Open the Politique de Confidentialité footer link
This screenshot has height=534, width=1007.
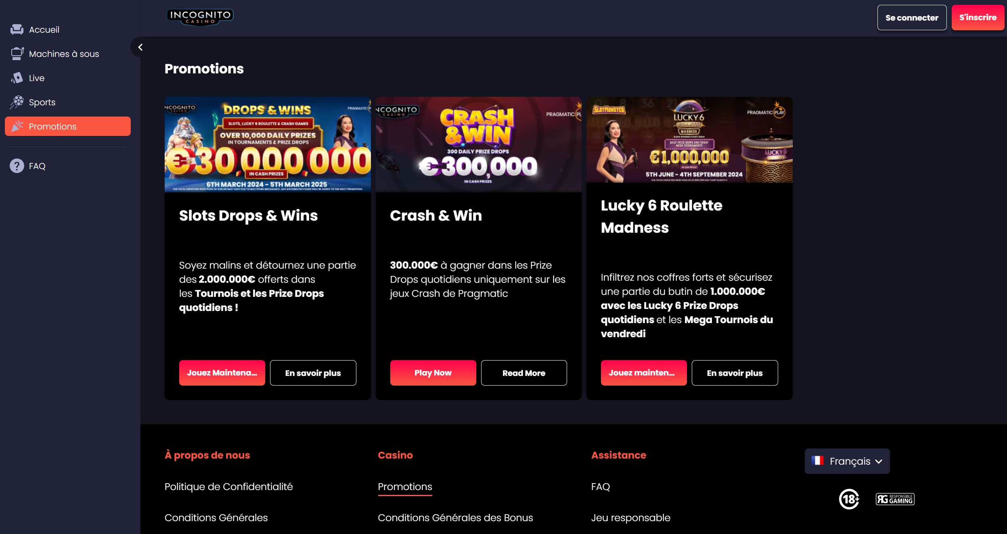(228, 486)
